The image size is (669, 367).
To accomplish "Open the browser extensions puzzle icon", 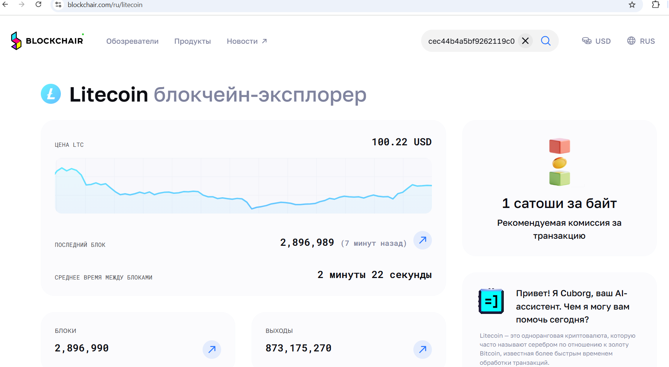I will (656, 5).
